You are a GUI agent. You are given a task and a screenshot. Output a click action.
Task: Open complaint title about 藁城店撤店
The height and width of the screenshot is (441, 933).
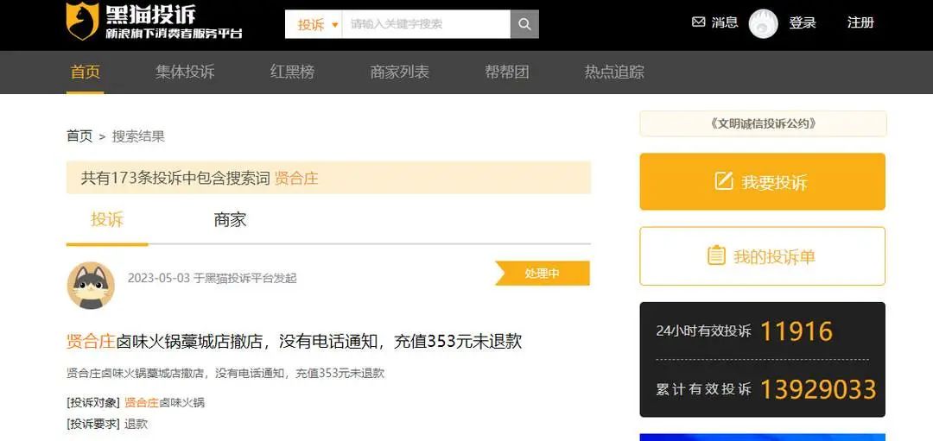tap(294, 341)
